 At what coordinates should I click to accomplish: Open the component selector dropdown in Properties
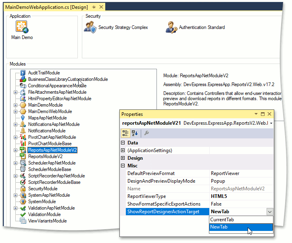click(271, 124)
